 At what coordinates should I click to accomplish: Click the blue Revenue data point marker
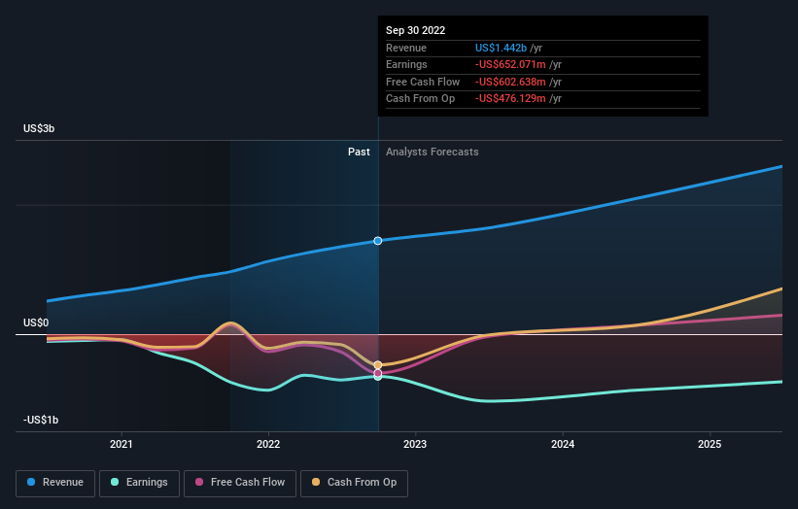378,241
